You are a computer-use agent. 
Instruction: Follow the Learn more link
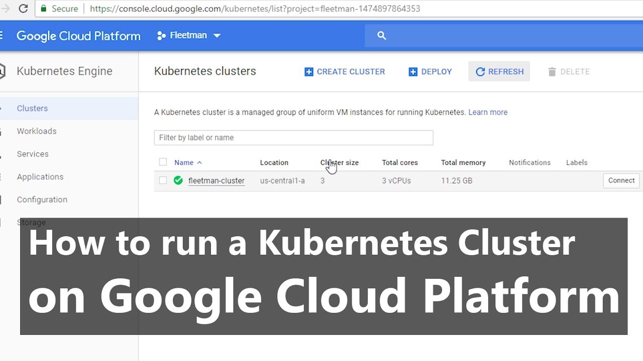(x=488, y=112)
